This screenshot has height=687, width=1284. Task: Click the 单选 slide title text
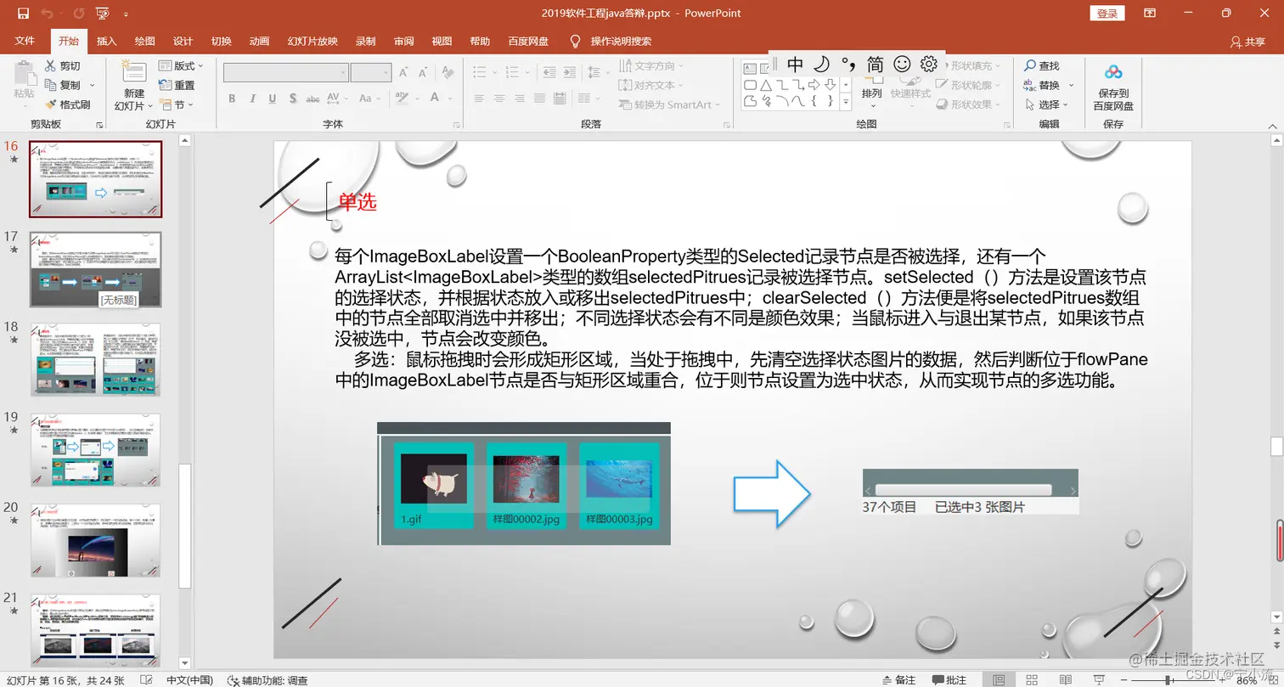[357, 202]
